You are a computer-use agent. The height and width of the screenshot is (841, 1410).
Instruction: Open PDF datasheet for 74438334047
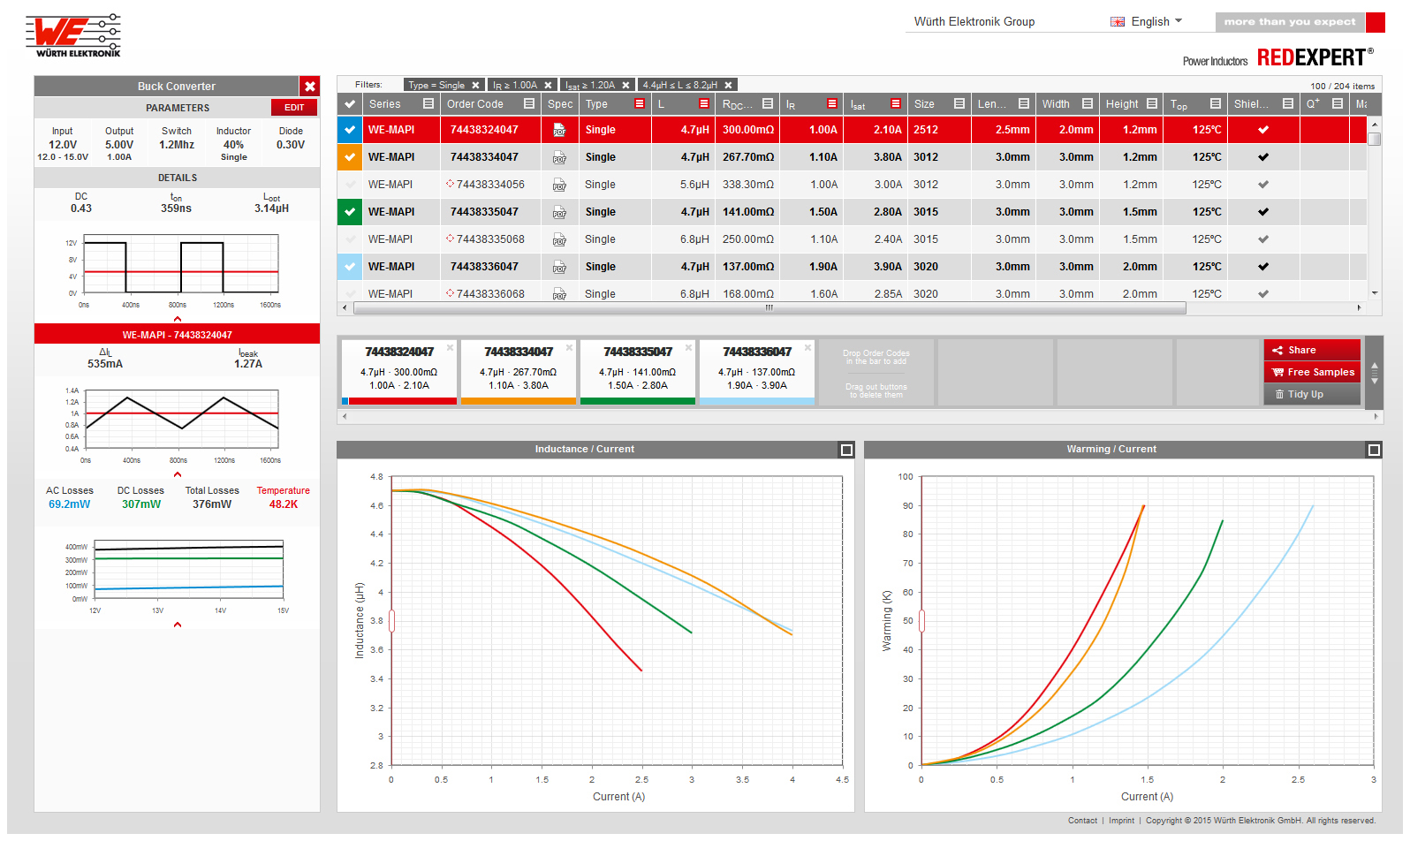point(559,158)
